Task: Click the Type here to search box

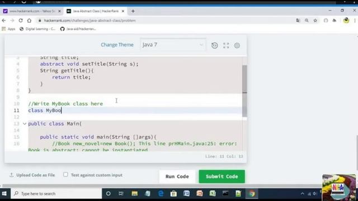Action: point(56,194)
